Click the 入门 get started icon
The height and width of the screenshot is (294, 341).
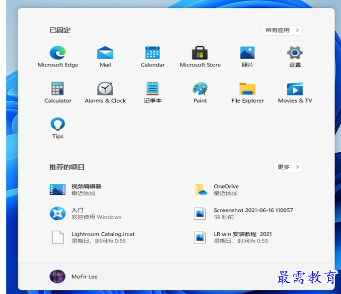point(58,213)
